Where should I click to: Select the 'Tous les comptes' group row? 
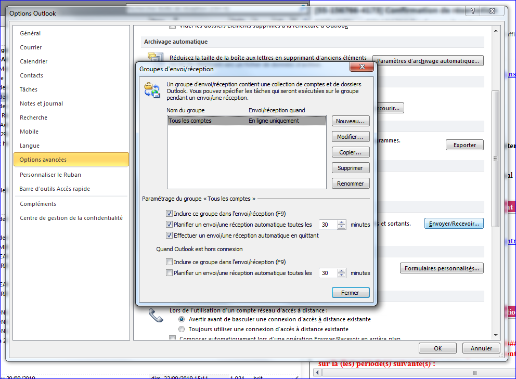[247, 121]
